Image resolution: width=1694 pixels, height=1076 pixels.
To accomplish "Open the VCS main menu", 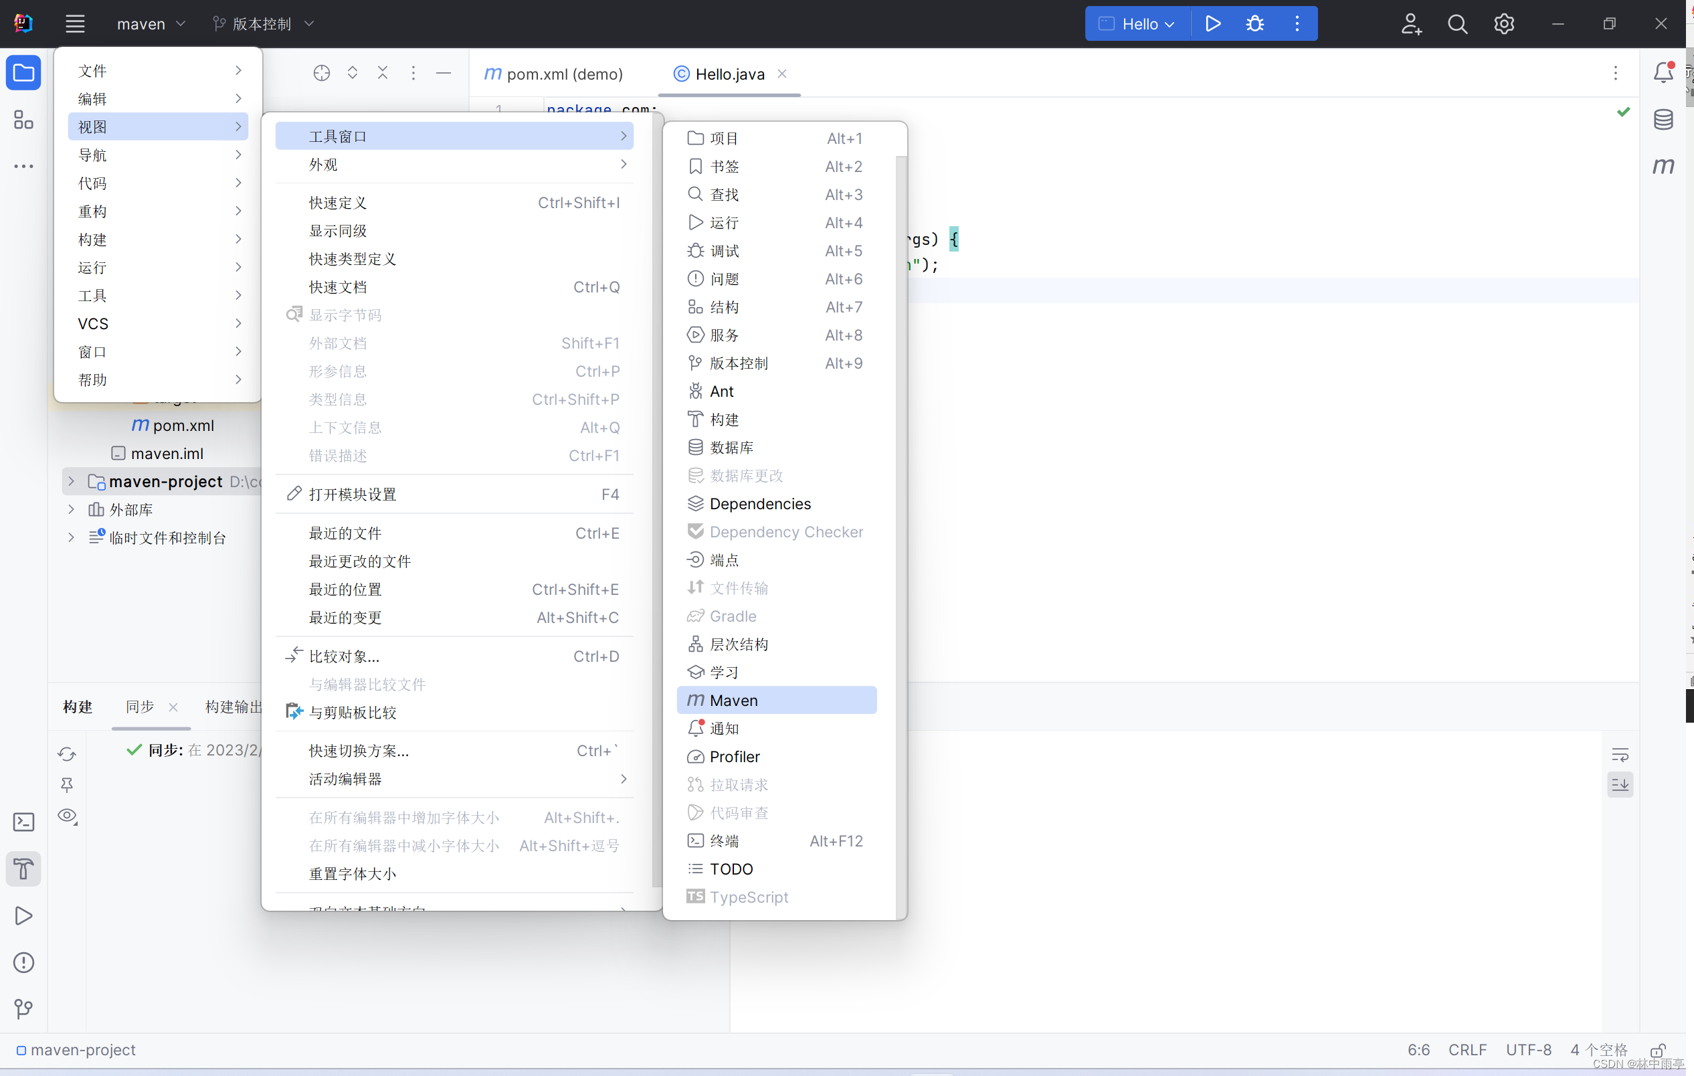I will click(159, 324).
